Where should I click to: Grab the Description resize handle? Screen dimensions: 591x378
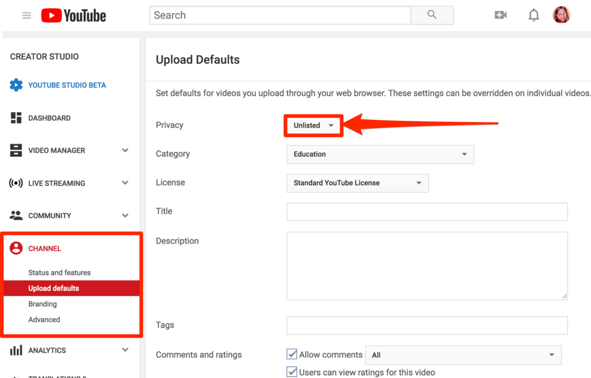click(x=564, y=296)
